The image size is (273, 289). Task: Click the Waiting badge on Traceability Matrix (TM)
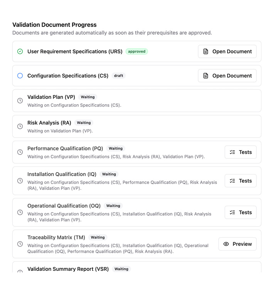coord(98,237)
